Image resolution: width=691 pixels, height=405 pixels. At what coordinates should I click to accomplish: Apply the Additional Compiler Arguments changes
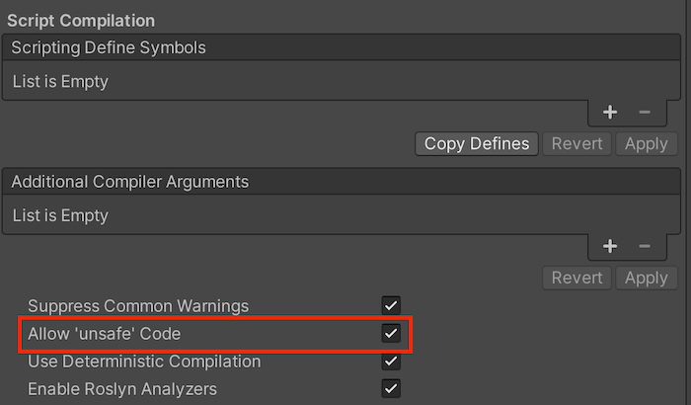click(647, 278)
